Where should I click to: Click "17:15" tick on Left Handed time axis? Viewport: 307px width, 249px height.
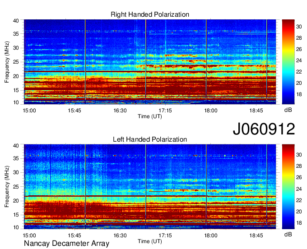pyautogui.click(x=165, y=235)
